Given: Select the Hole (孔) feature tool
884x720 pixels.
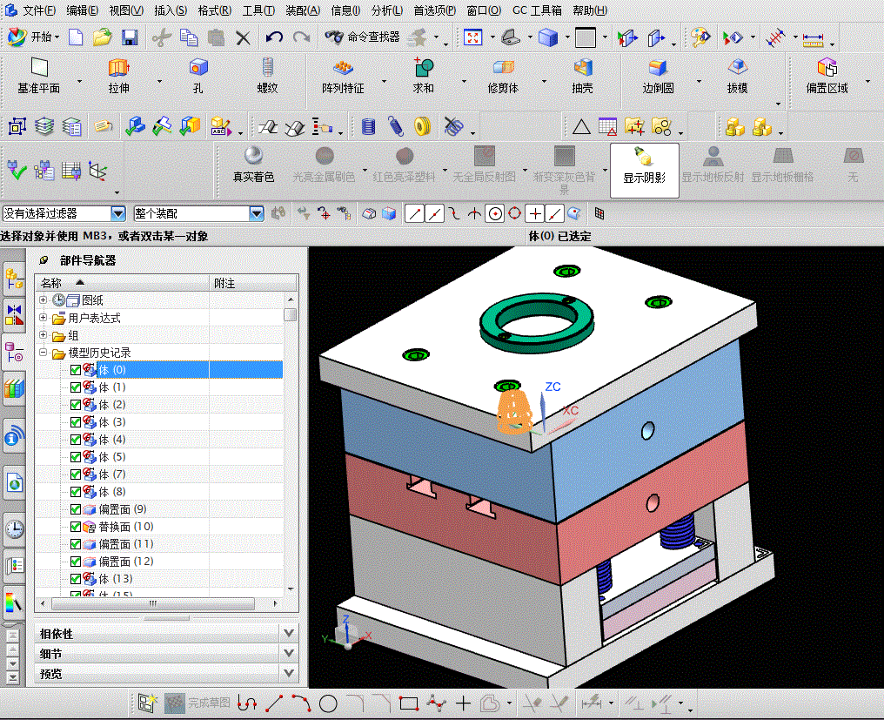Looking at the screenshot, I should (x=198, y=68).
